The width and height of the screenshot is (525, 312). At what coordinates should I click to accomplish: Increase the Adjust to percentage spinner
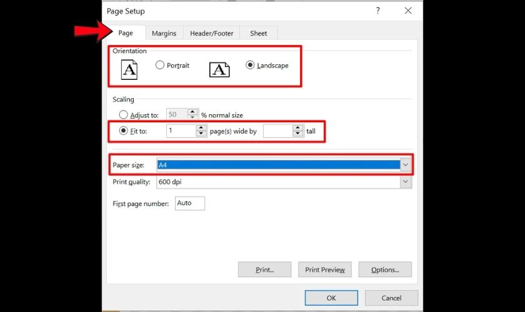[x=192, y=112]
